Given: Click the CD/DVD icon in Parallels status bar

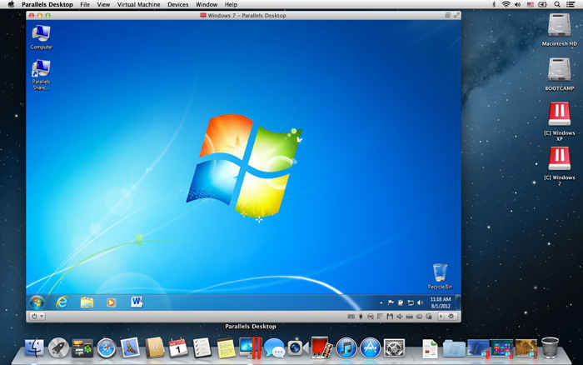Looking at the screenshot, I should [371, 317].
